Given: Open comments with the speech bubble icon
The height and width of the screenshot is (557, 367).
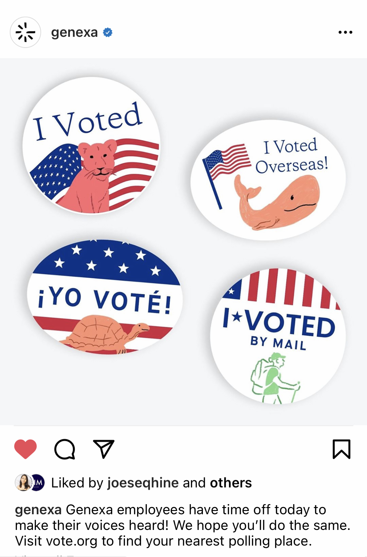Looking at the screenshot, I should tap(65, 449).
